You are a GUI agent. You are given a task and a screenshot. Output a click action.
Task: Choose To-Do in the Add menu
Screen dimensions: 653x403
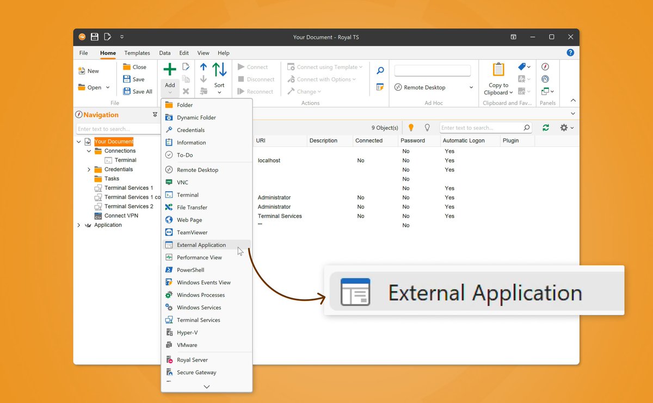[207, 155]
